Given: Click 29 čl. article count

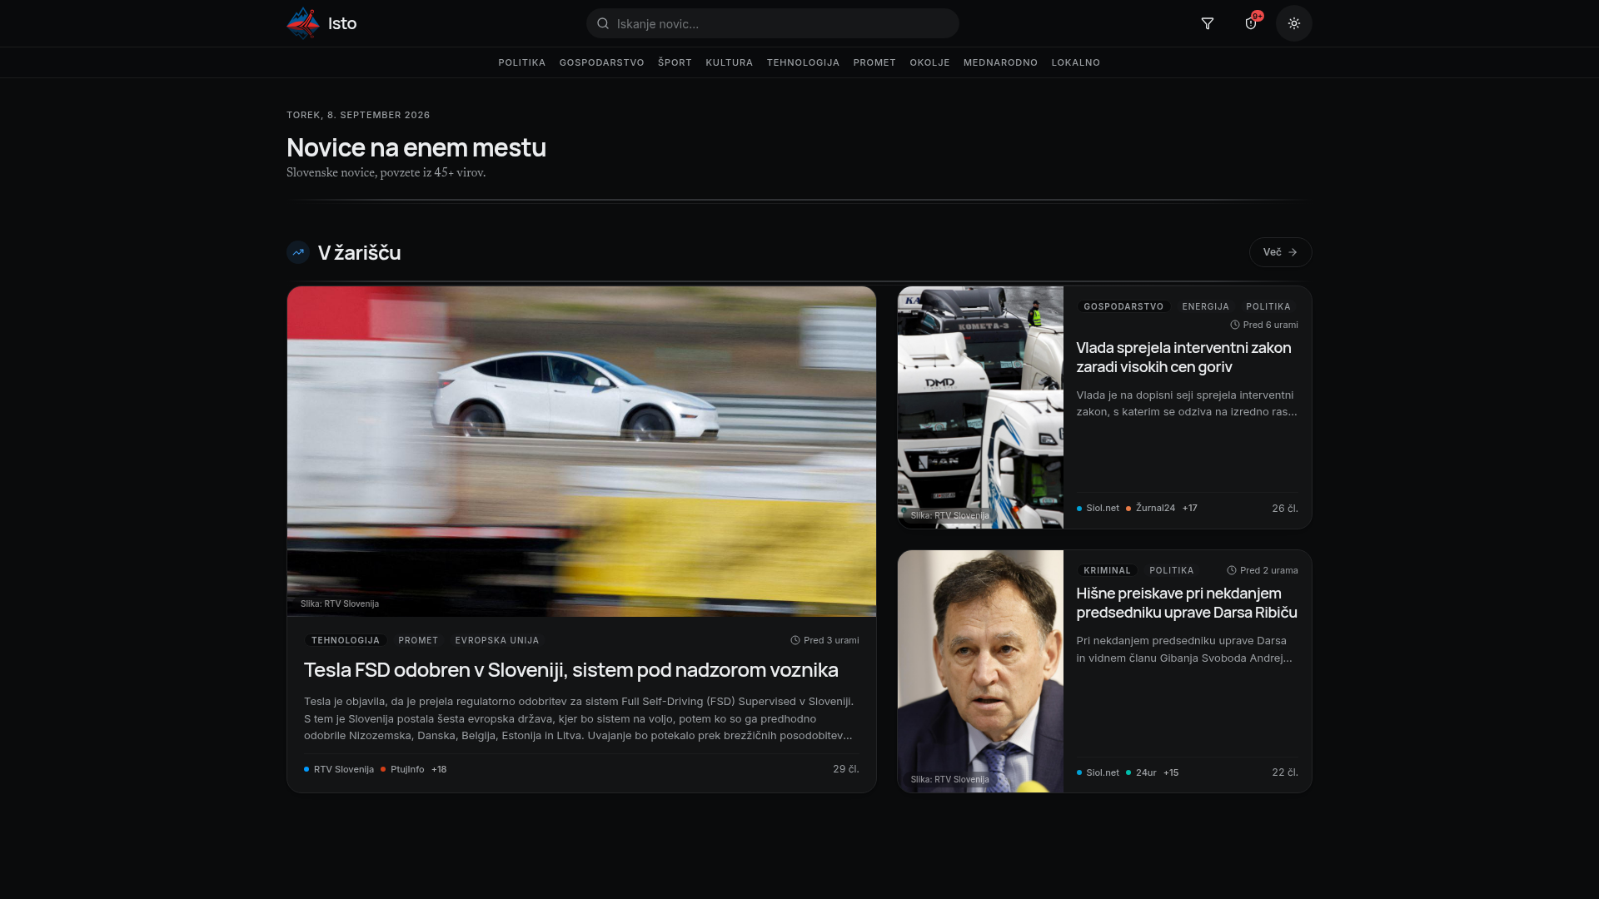Looking at the screenshot, I should pyautogui.click(x=846, y=769).
